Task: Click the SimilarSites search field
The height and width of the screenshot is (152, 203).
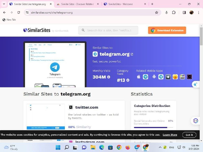Action: tap(109, 30)
